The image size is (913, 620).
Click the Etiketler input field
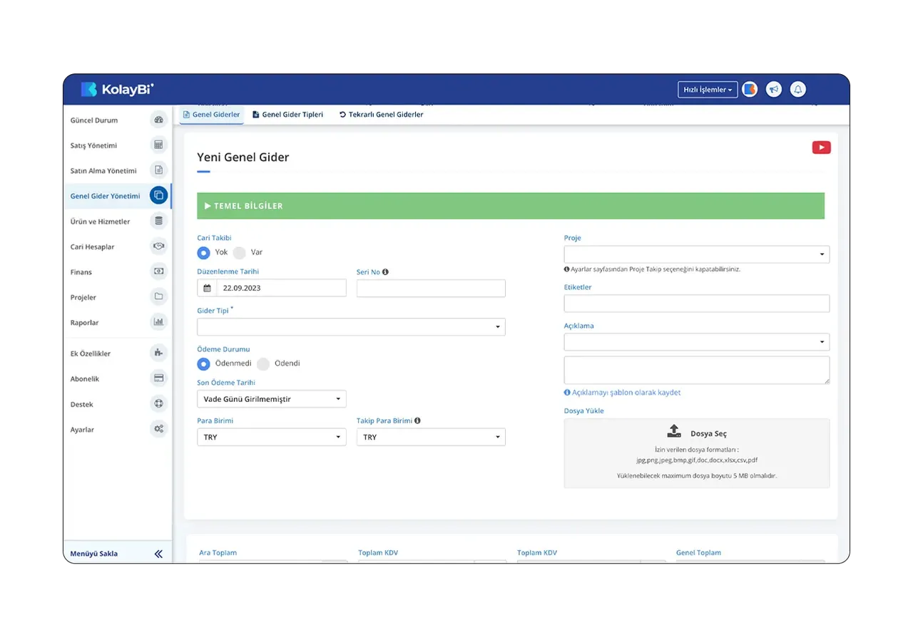pyautogui.click(x=697, y=304)
